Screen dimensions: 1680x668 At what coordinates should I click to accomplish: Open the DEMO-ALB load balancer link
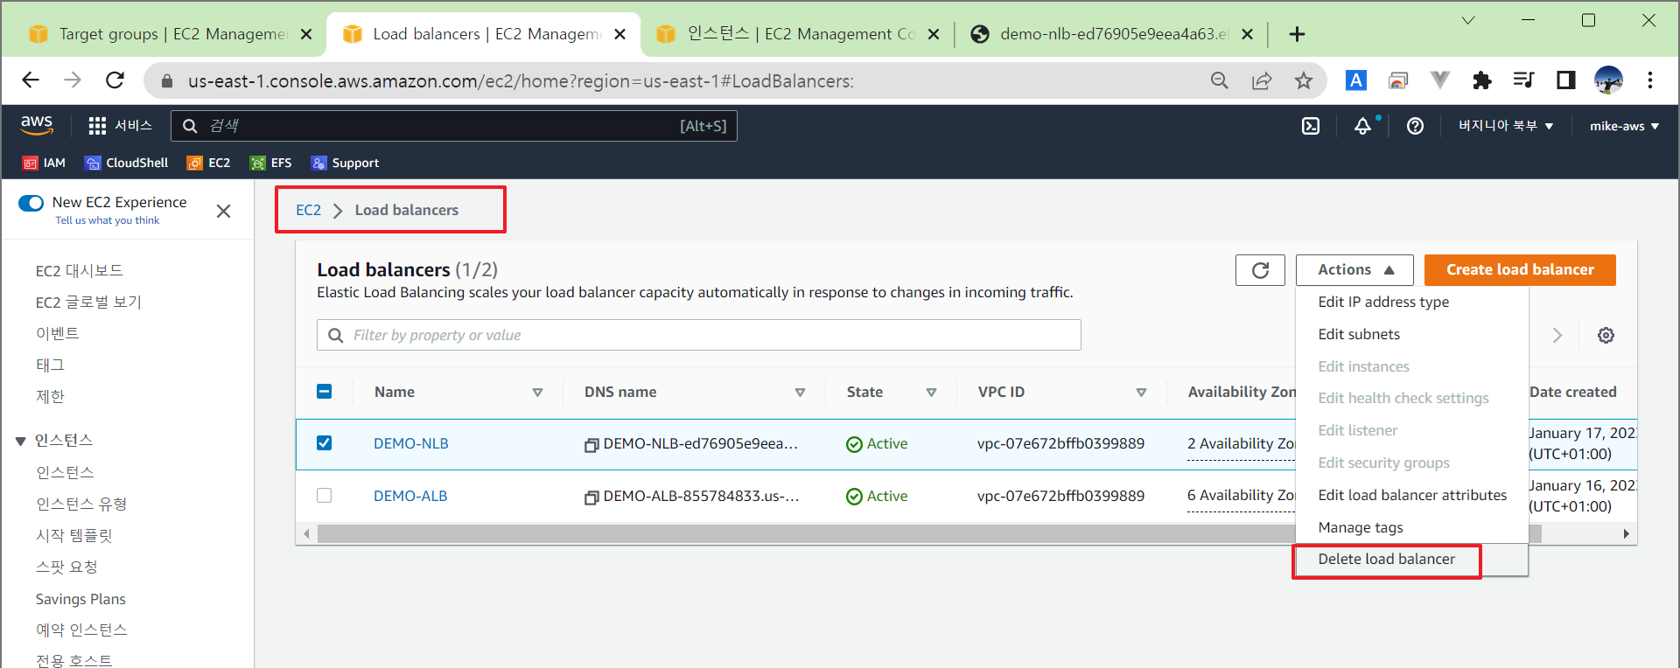(410, 496)
